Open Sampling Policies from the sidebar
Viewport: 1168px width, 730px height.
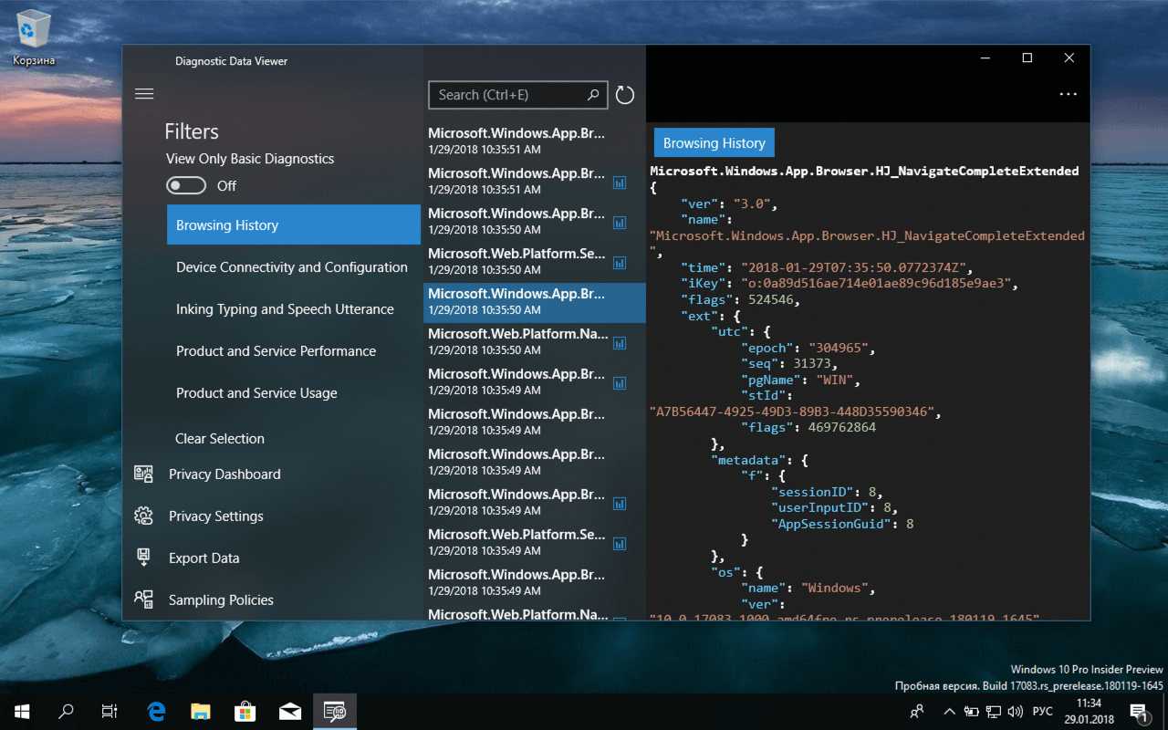pos(220,600)
